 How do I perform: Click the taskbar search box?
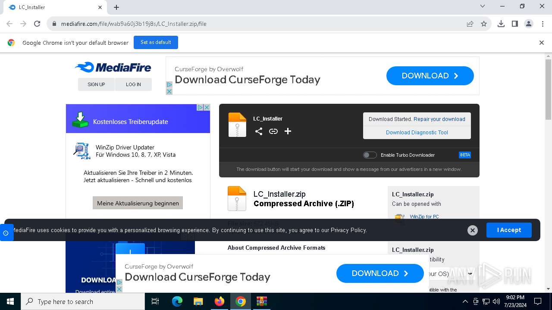click(x=83, y=301)
